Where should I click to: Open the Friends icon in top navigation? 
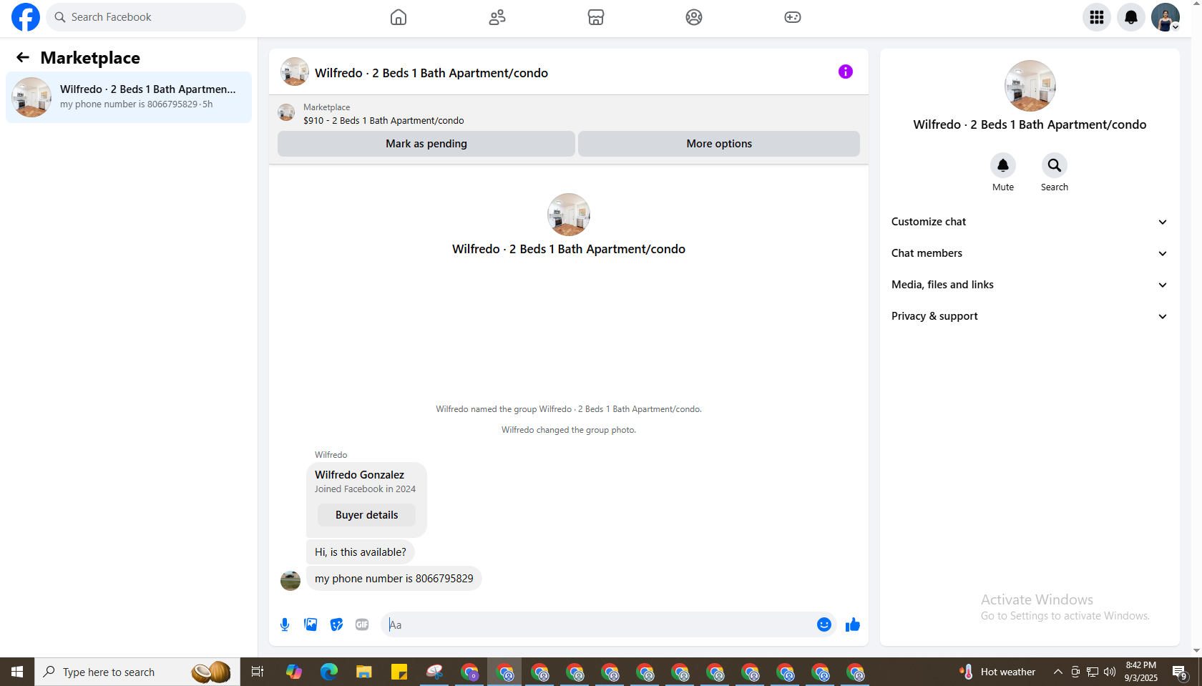pos(497,17)
